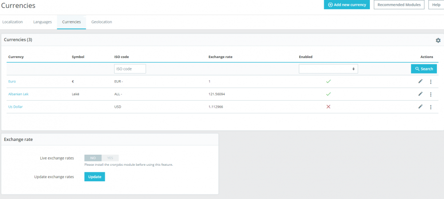This screenshot has height=199, width=444.
Task: Focus the ISO code filter field
Action: 130,69
